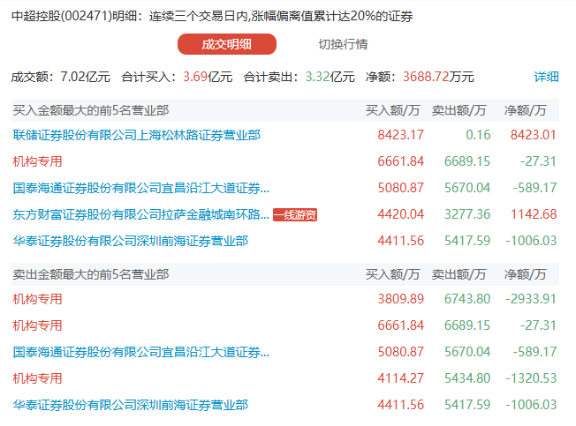Image resolution: width=576 pixels, height=426 pixels.
Task: Click net amount 8423.01
Action: tap(533, 135)
